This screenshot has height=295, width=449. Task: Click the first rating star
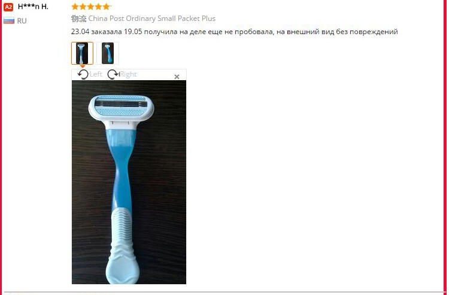(75, 7)
